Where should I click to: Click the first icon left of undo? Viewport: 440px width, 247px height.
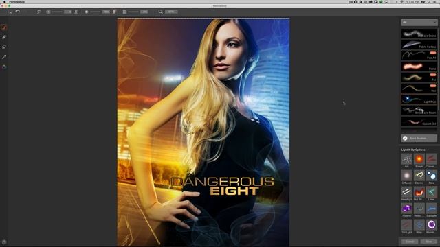tap(10, 12)
